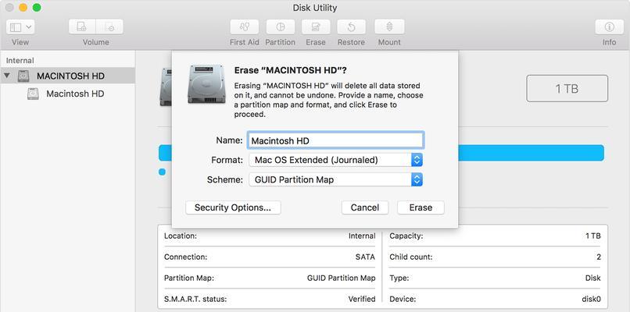
Task: Click the Macintosh HD volume icon in sidebar
Action: tap(33, 94)
